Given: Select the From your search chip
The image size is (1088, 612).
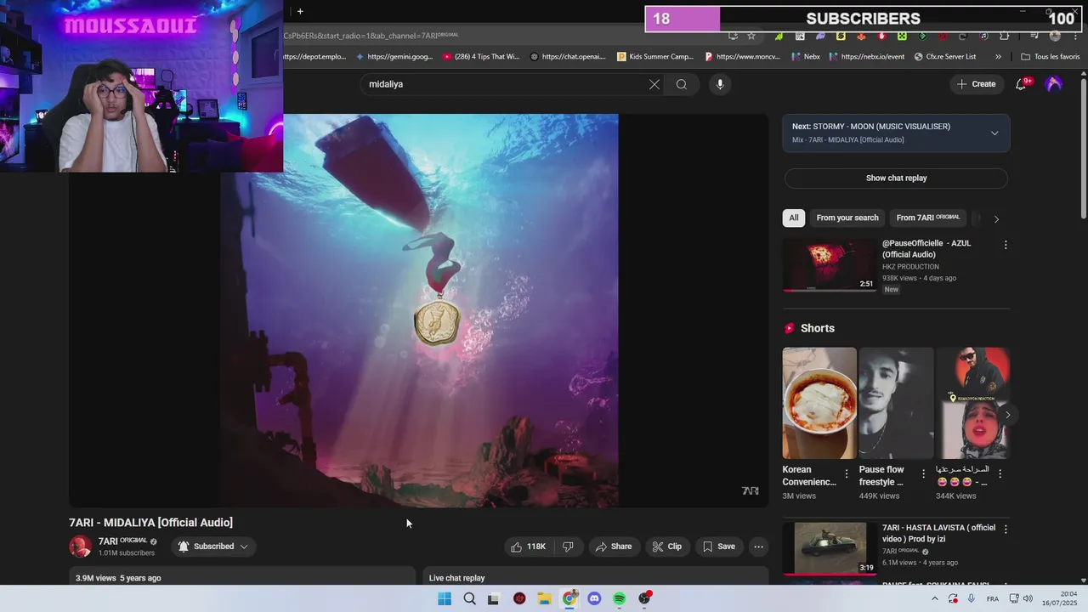Looking at the screenshot, I should pos(847,218).
